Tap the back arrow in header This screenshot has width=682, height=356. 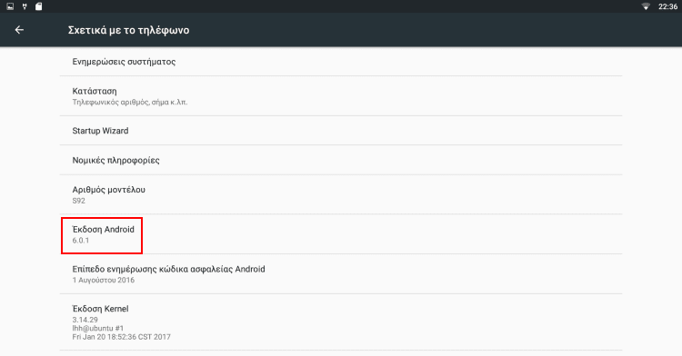pos(19,30)
